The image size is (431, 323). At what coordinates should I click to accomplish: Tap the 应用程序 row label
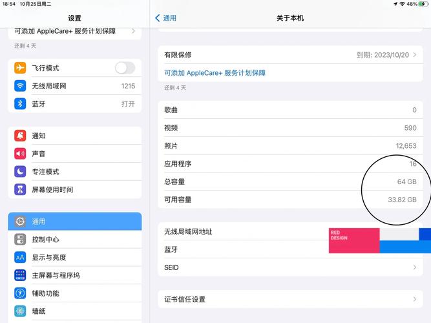click(x=178, y=164)
